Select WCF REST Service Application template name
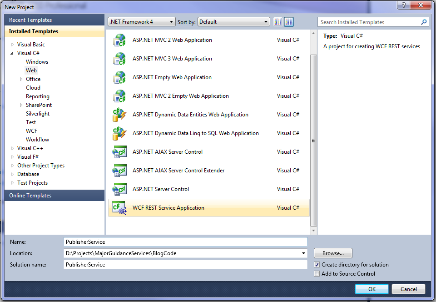436x302 pixels. [168, 208]
